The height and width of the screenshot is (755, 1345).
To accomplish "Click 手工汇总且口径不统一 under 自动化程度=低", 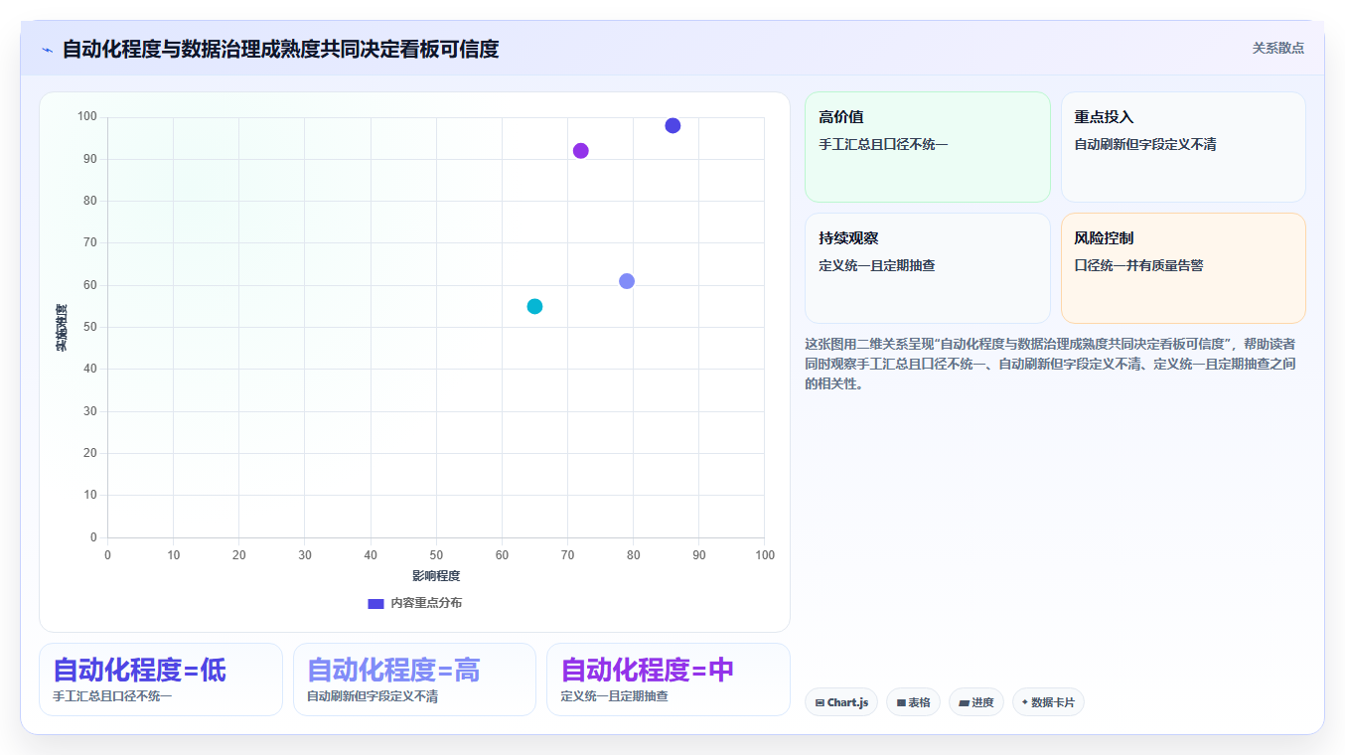I will click(112, 696).
